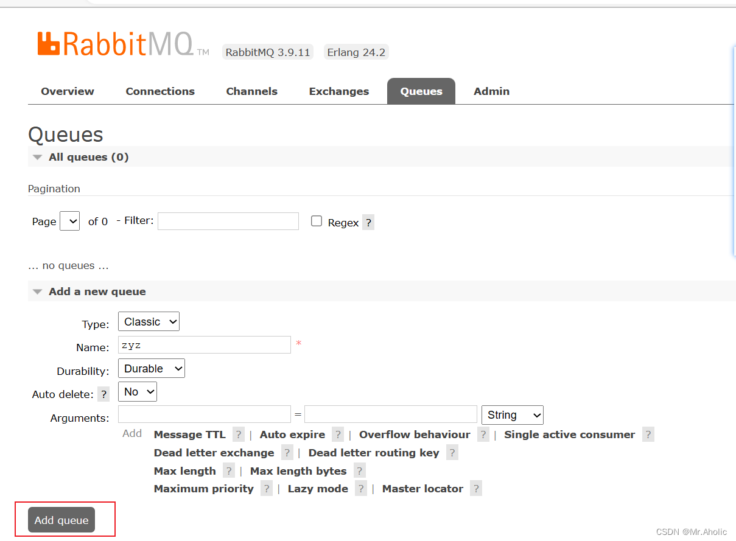Open help for Message TTL

tap(238, 434)
